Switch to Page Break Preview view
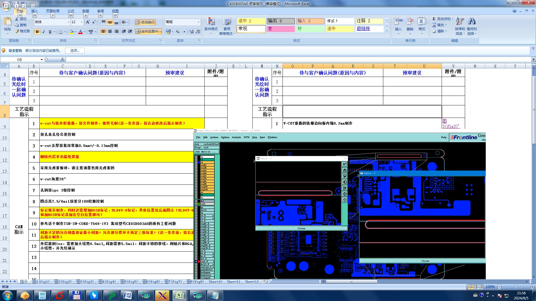 [481, 287]
